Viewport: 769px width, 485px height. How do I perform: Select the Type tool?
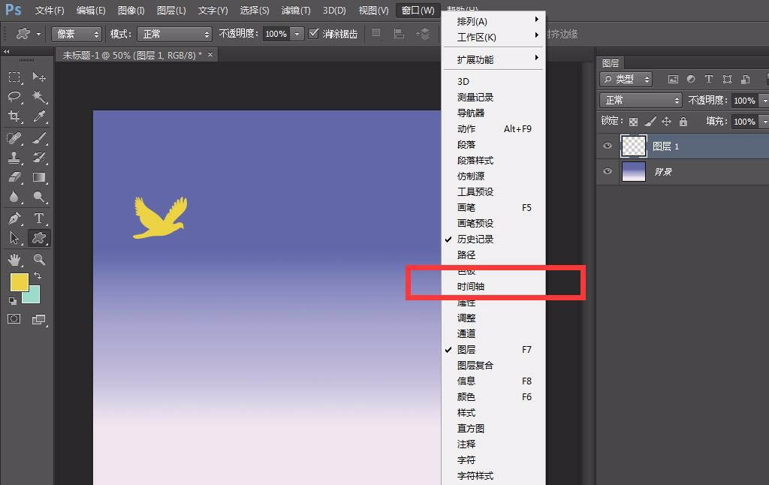point(39,218)
